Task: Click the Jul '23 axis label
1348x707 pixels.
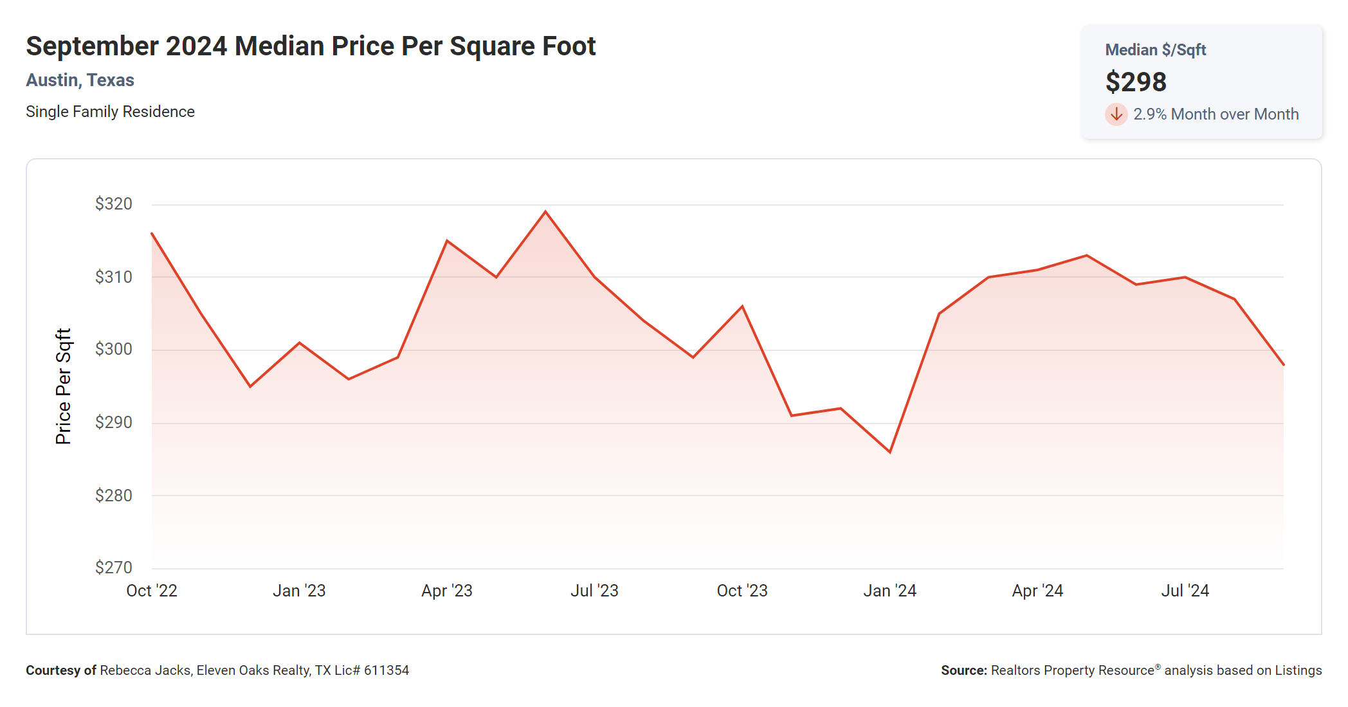Action: click(x=594, y=591)
